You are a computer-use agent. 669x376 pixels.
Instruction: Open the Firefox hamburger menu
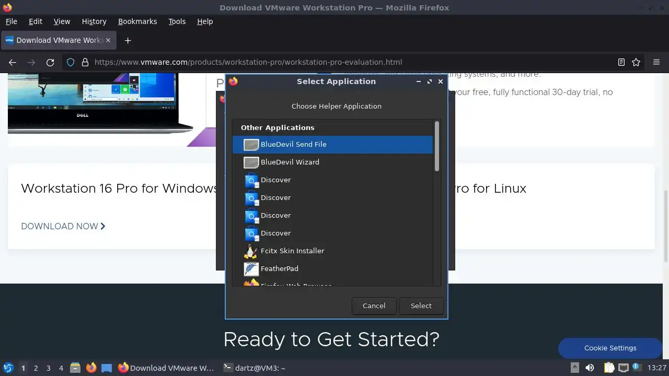[656, 62]
